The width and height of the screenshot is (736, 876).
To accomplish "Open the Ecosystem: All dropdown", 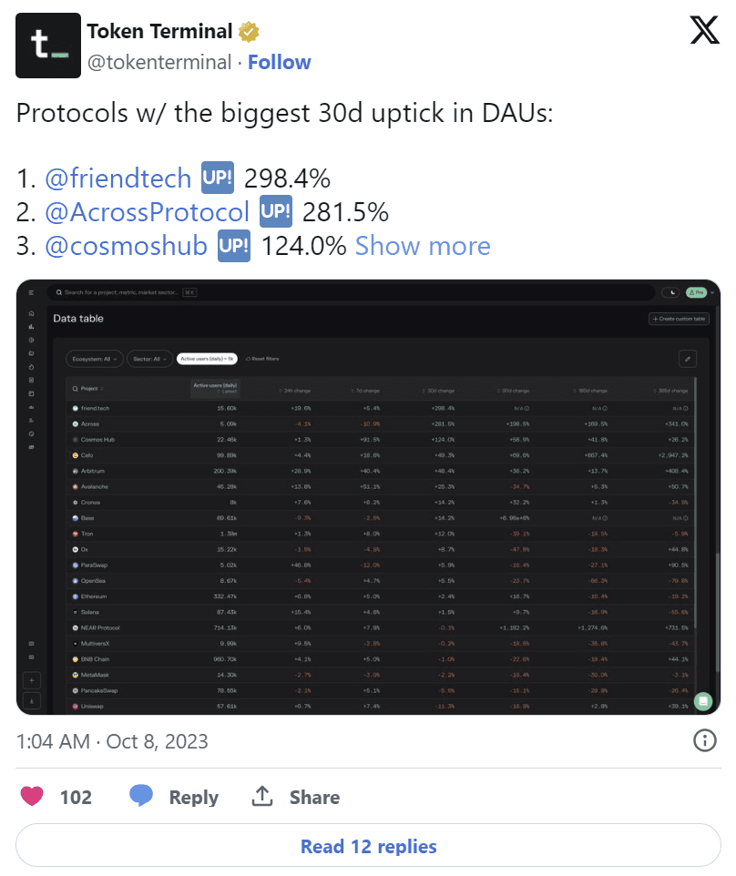I will click(x=96, y=359).
